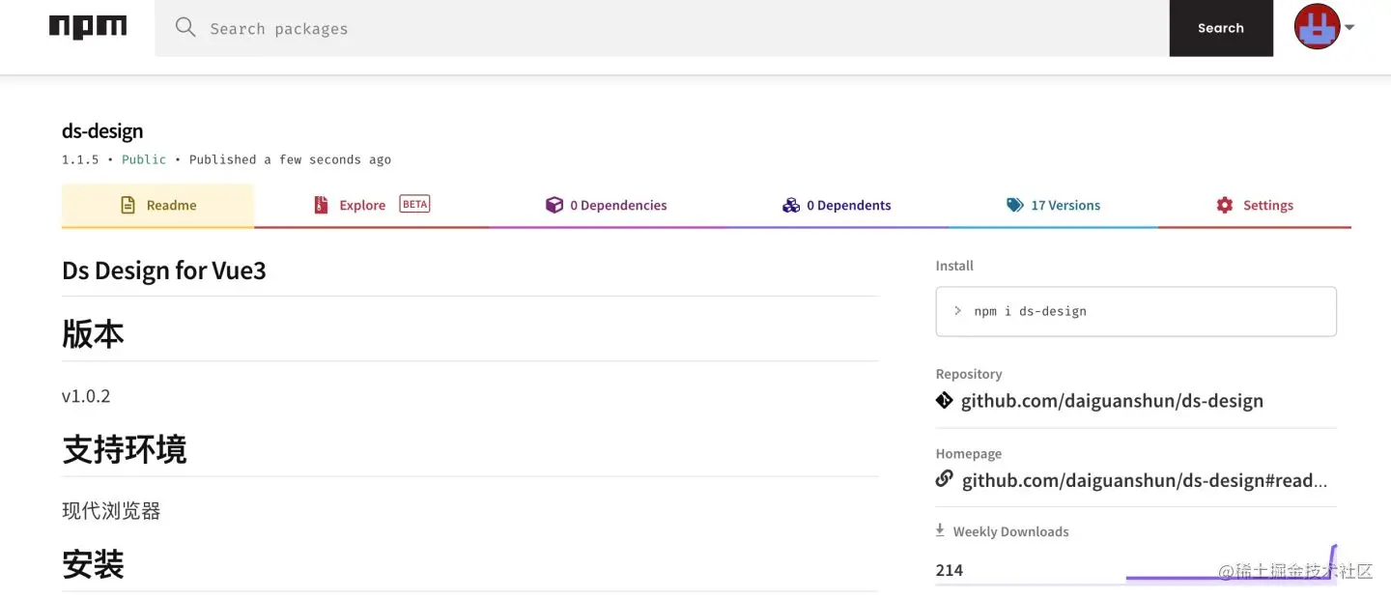Click the 214 downloads count
This screenshot has width=1391, height=599.
[950, 570]
